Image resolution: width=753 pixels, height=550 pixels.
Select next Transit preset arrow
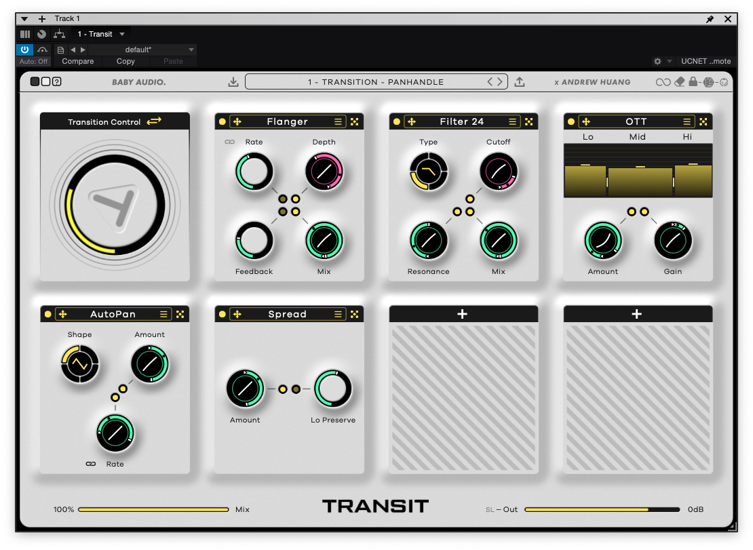(x=500, y=82)
